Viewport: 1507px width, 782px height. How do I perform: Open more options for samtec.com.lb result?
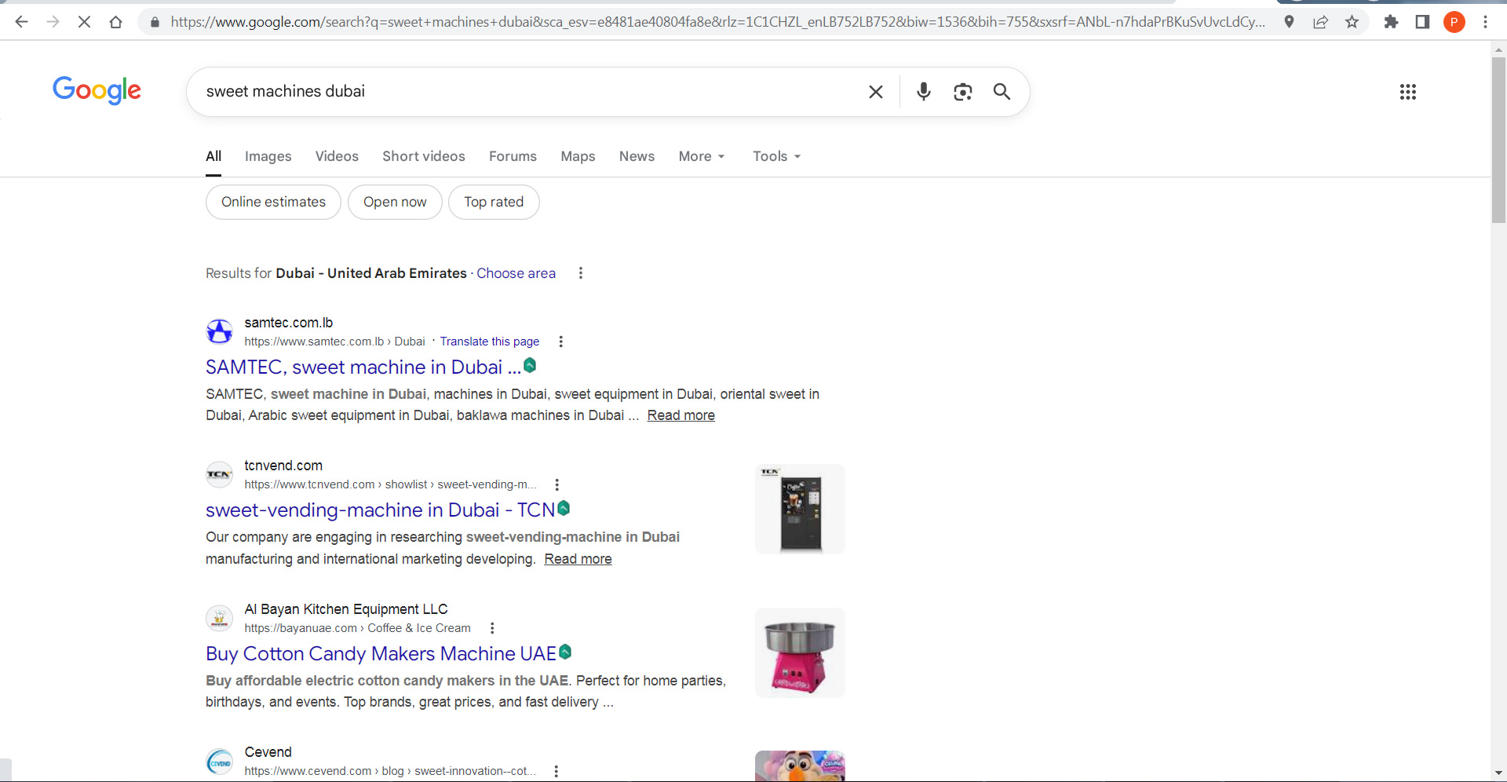point(560,342)
